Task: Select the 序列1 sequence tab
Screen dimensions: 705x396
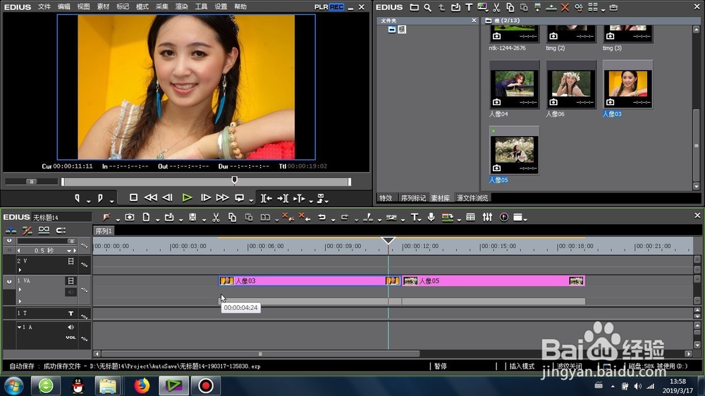Action: (104, 231)
